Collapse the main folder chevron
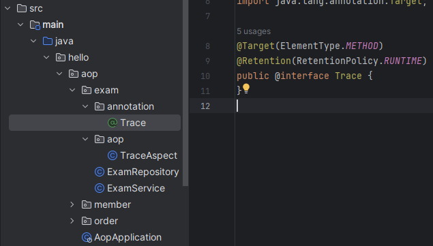 click(20, 25)
